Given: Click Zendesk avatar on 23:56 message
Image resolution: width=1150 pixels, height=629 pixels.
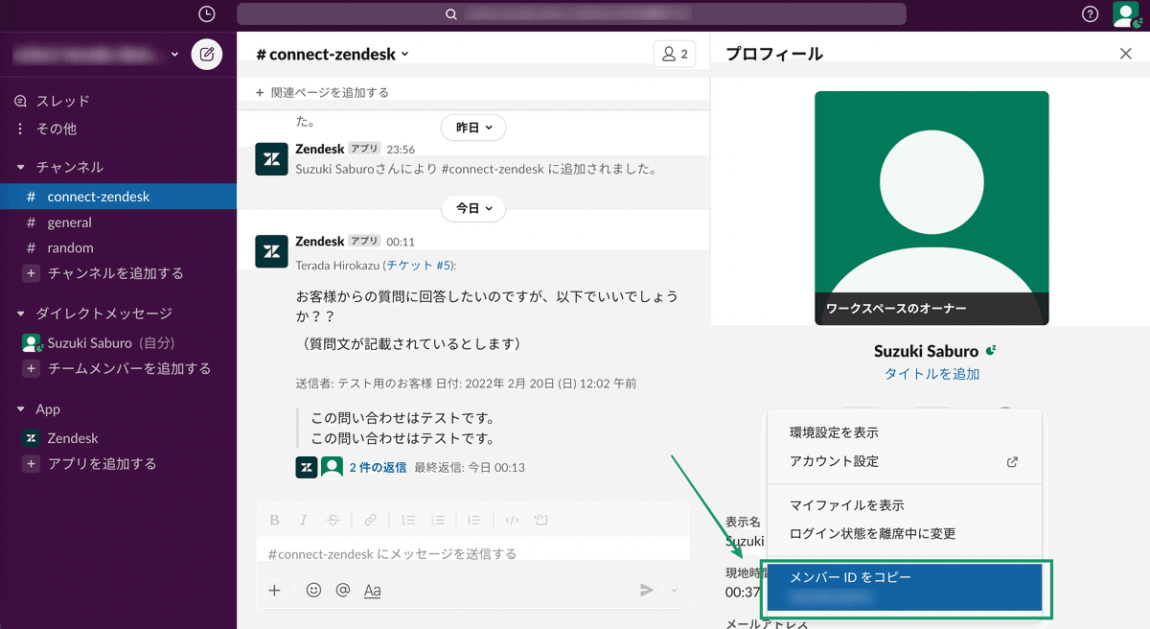Looking at the screenshot, I should coord(271,158).
